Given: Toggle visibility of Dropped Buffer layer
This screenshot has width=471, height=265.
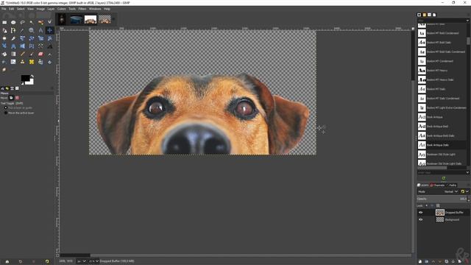Looking at the screenshot, I should pos(420,213).
